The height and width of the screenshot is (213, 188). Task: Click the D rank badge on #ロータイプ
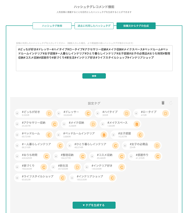tap(165, 113)
